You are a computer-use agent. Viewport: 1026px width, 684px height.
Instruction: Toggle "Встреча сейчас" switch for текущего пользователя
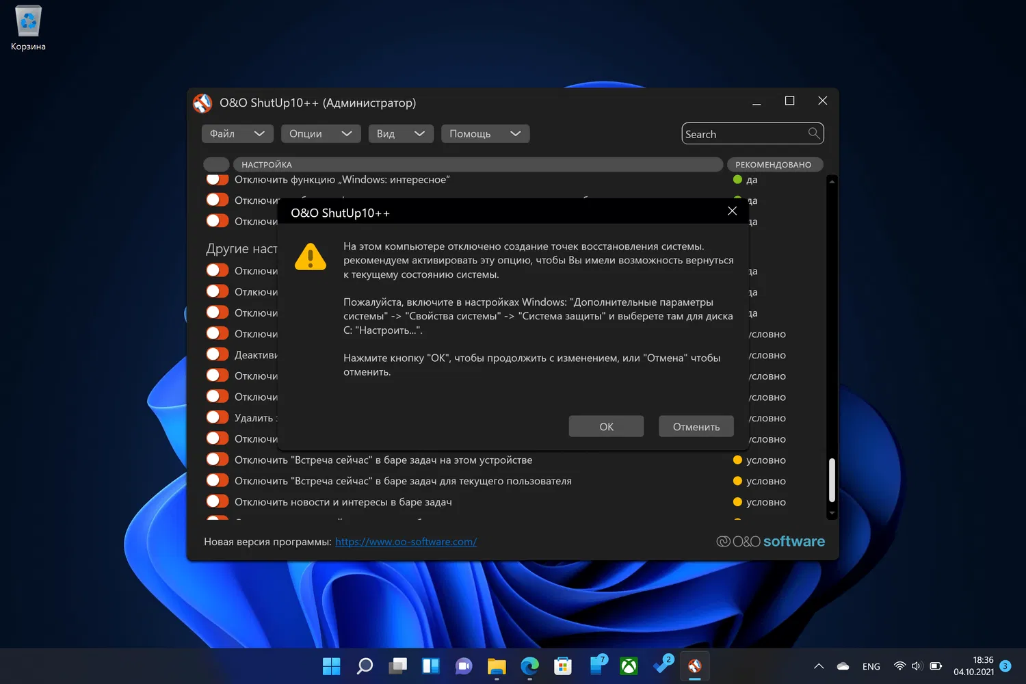click(x=218, y=481)
